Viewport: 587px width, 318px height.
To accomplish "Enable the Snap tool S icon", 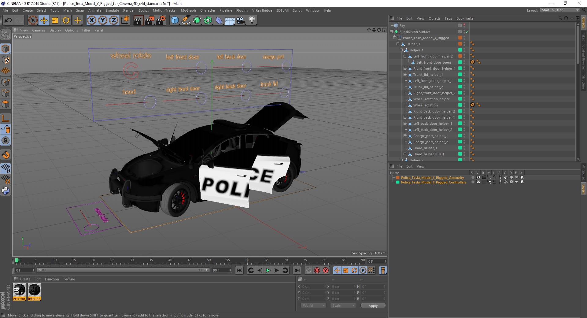I will click(6, 141).
